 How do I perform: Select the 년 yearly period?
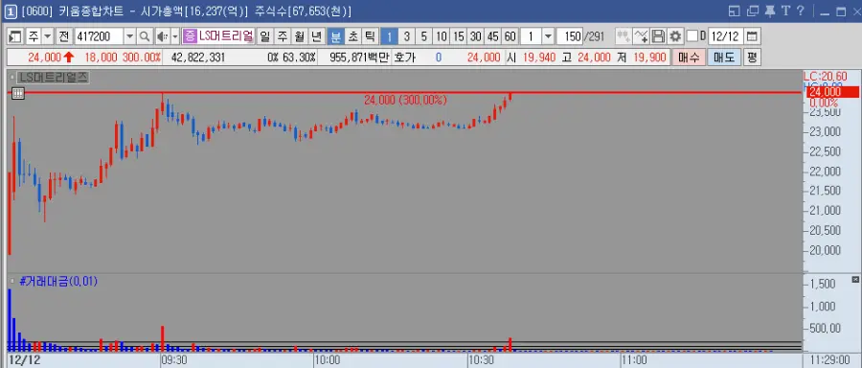[316, 36]
